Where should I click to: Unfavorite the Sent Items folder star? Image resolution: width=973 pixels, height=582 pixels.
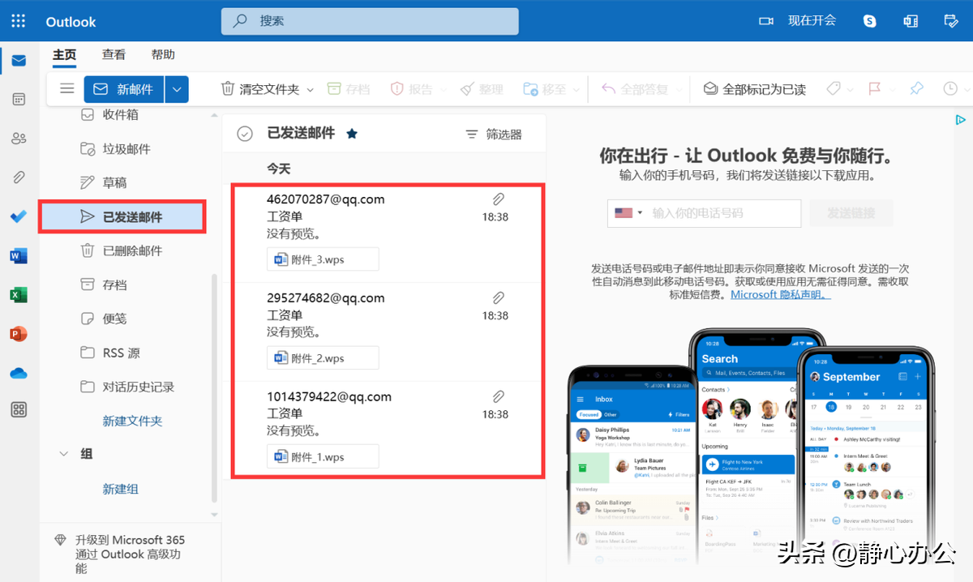(352, 134)
